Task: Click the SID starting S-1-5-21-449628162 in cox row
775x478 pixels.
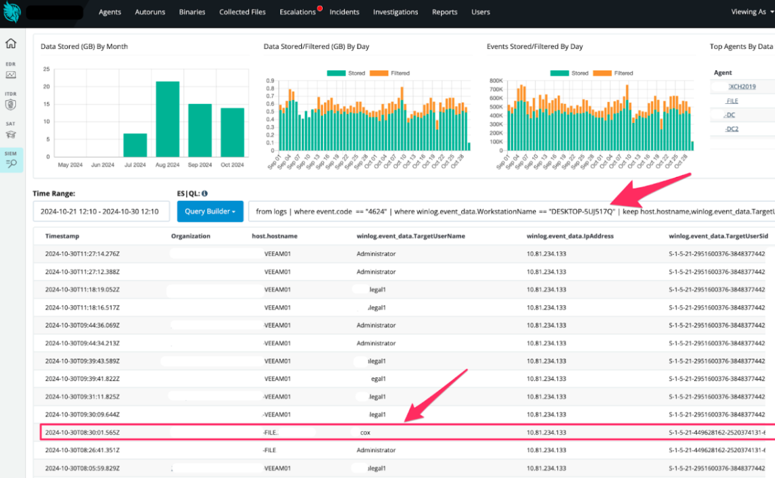Action: point(717,432)
